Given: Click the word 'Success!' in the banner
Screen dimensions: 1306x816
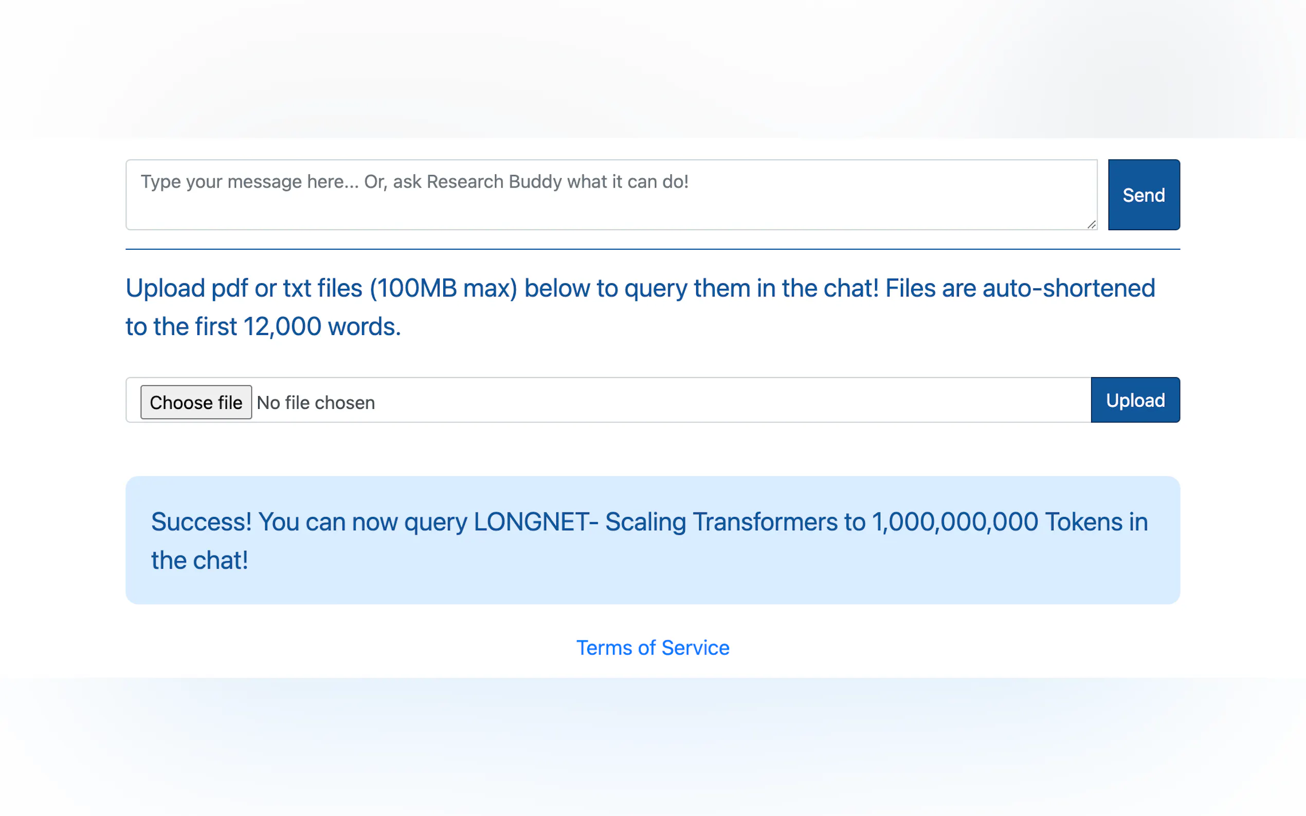Looking at the screenshot, I should pyautogui.click(x=201, y=522).
